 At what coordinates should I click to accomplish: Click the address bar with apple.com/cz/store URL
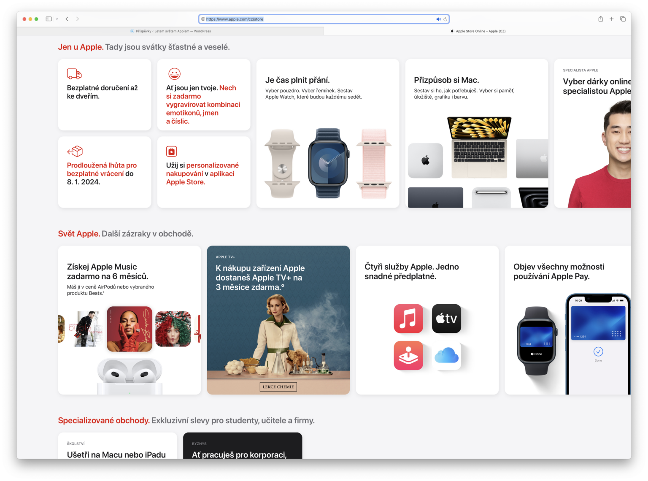[x=324, y=19]
